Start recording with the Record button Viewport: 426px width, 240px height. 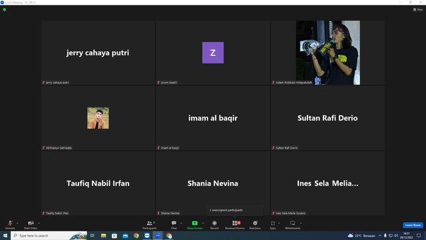point(214,225)
